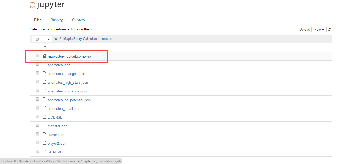Click file icon next to alternates_no_potential.json
Screen dimensions: 362x164
pos(45,100)
